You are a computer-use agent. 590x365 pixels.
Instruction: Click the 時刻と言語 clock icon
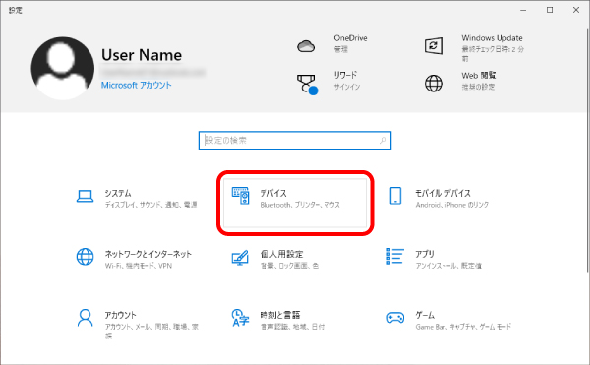240,318
